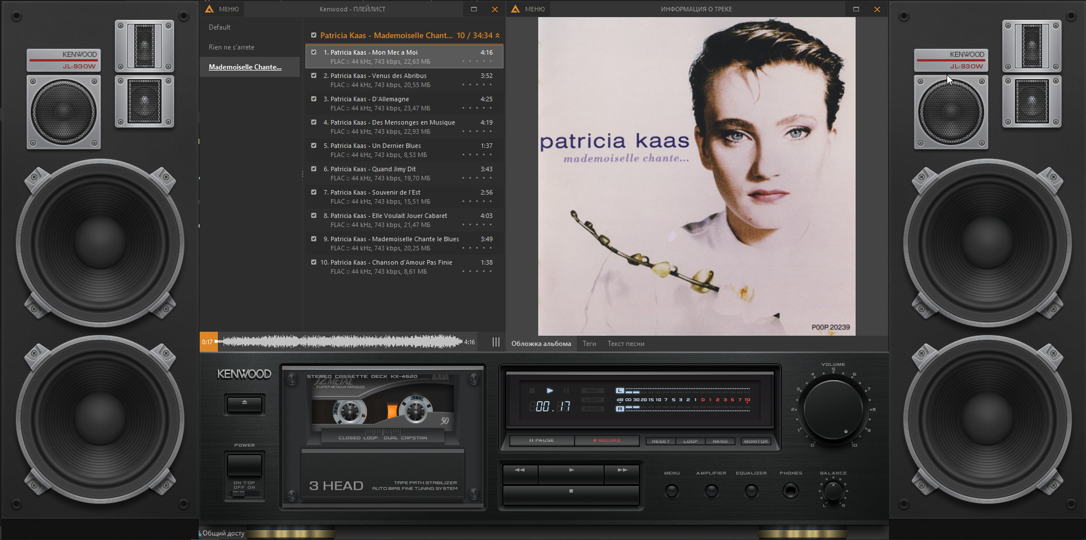Screen dimensions: 1086x540
Task: Push the MENU knob button
Action: pyautogui.click(x=672, y=490)
